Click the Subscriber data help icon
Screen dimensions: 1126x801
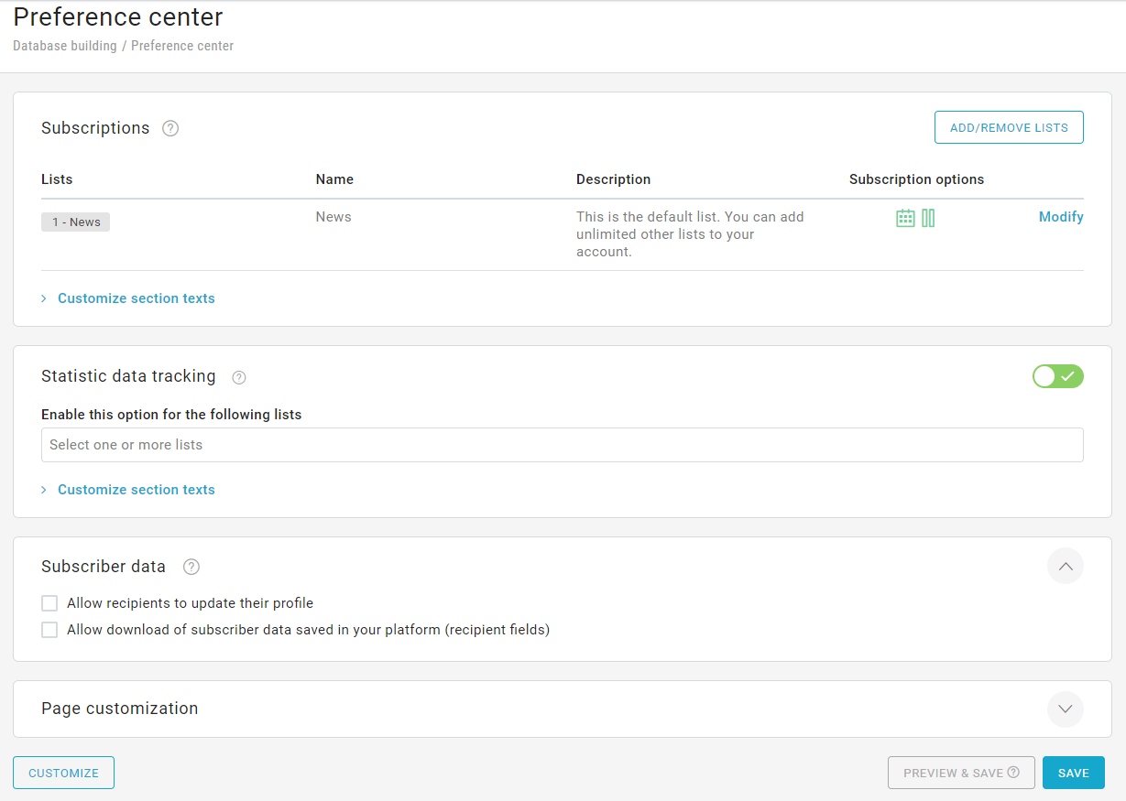[x=191, y=567]
